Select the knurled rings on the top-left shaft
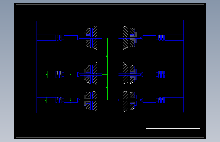Screen dimensions: 220x142 pyautogui.click(x=59, y=38)
